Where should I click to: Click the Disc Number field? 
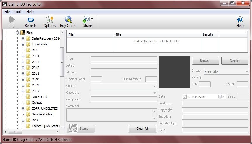click(x=151, y=79)
